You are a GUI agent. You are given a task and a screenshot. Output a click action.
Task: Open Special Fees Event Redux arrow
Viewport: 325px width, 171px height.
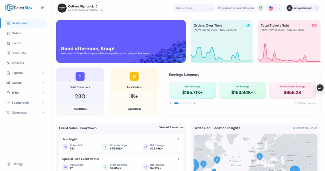[x=178, y=159]
